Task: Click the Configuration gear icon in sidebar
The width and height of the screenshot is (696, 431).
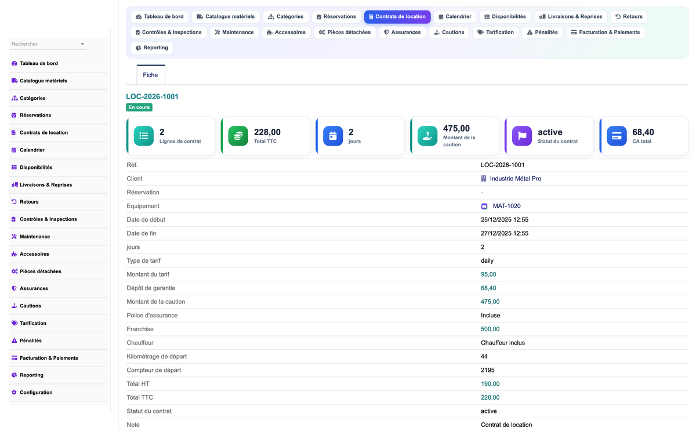Action: [14, 393]
